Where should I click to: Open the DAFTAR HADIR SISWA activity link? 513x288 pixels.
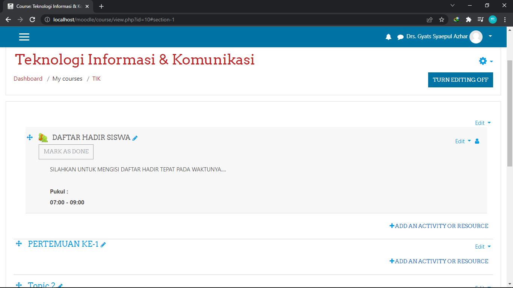tap(91, 138)
